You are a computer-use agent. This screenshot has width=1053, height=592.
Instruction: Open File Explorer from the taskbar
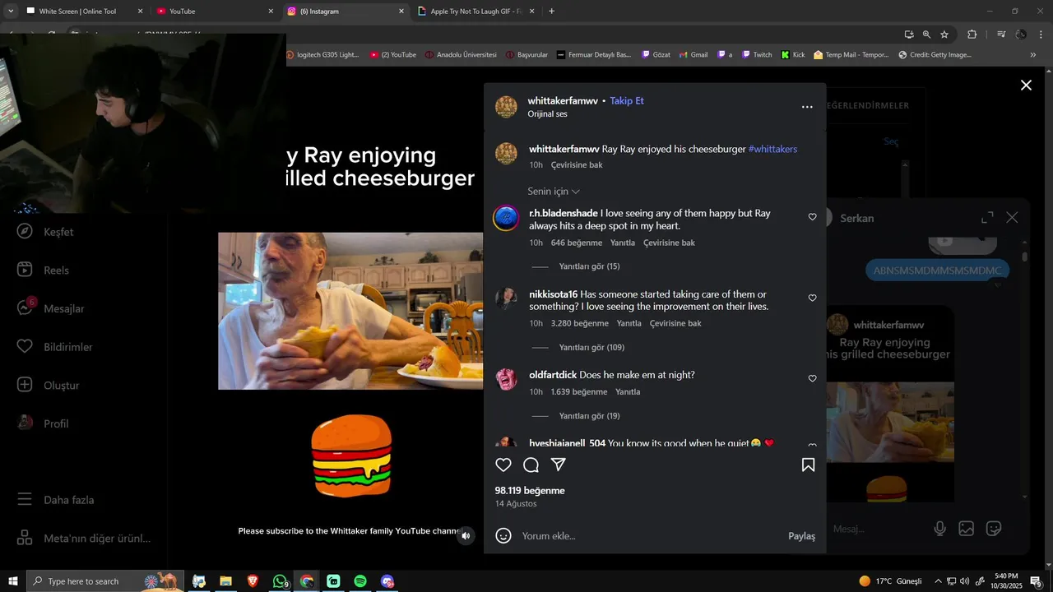[x=225, y=581]
